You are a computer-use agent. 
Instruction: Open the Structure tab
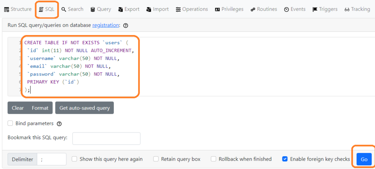18,9
